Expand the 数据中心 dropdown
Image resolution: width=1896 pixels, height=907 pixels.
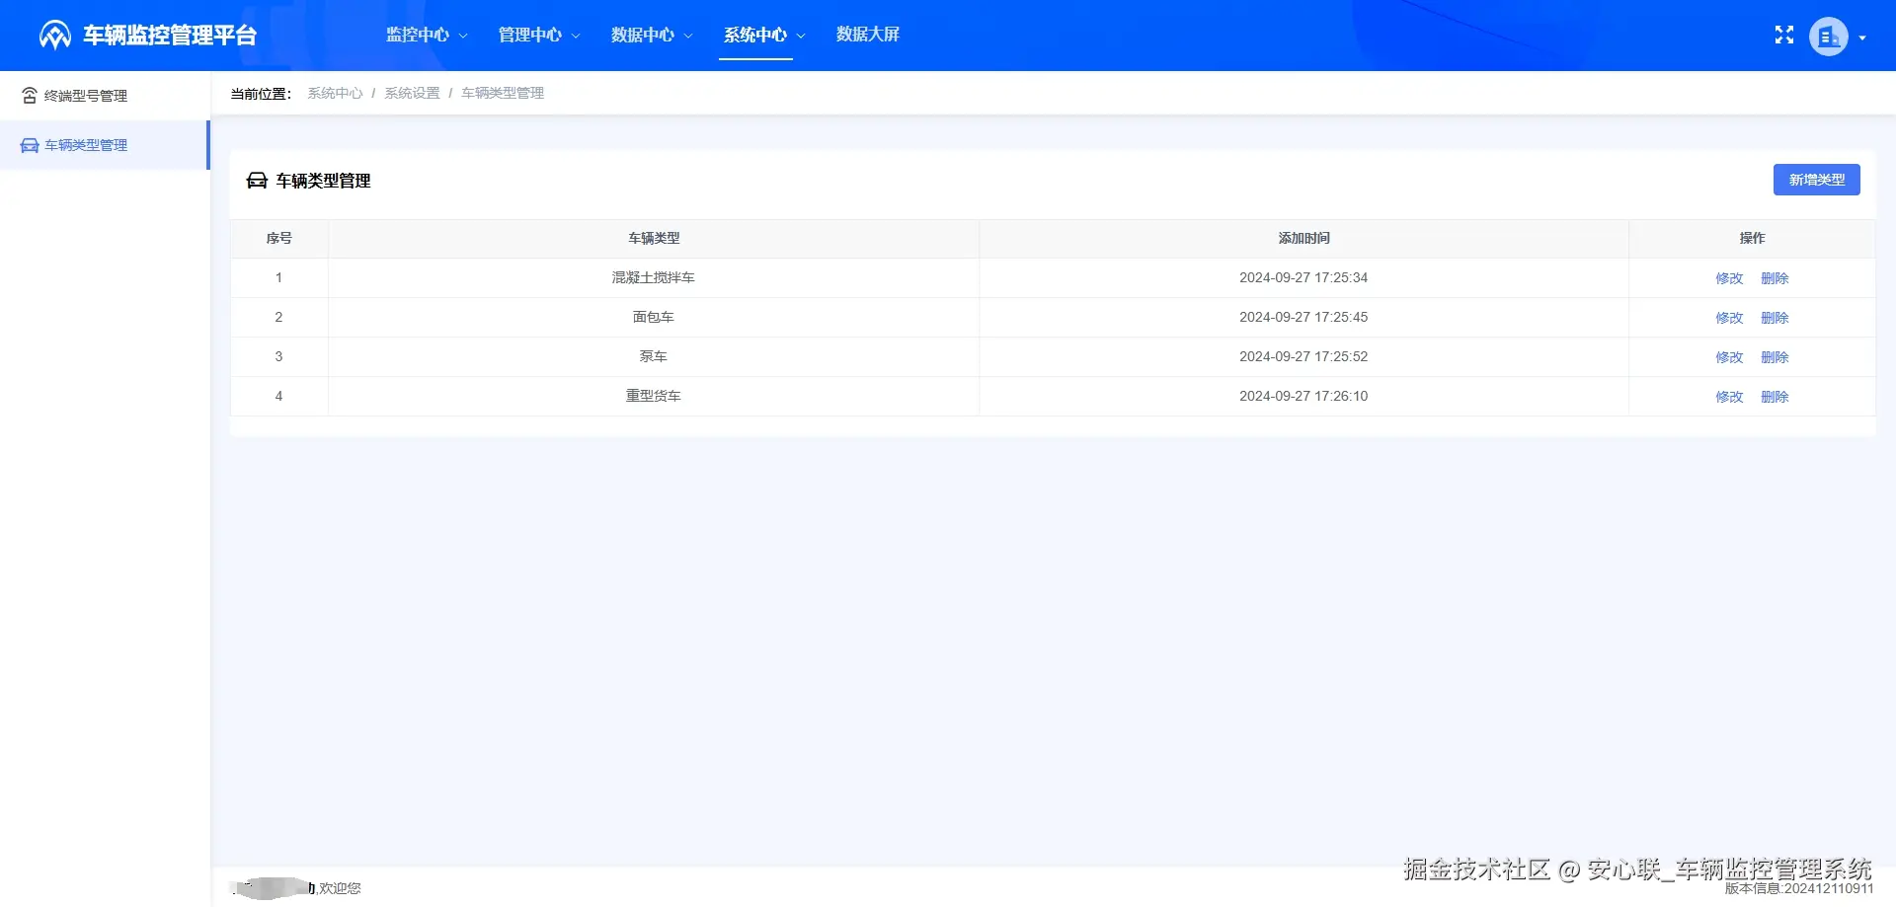642,35
